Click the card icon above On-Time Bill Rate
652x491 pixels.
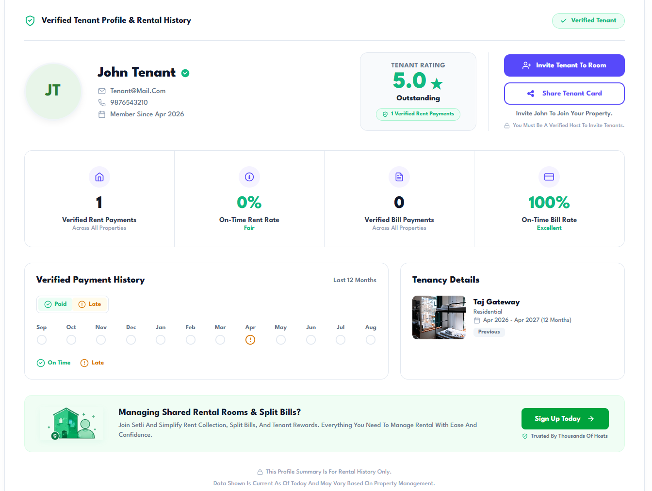549,177
